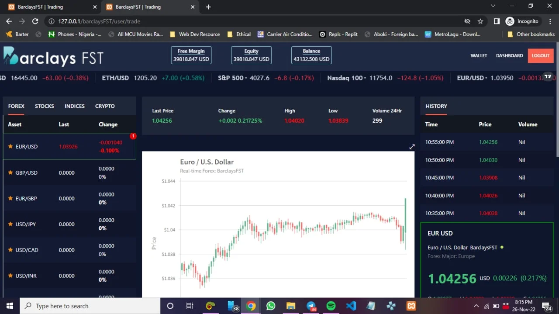Click star icon beside EUR/USD
559x314 pixels.
10,146
